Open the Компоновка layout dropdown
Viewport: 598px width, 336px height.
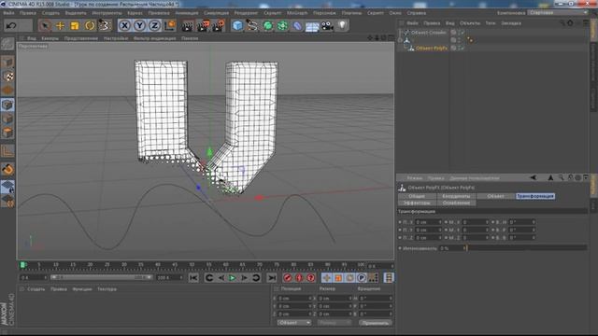(x=558, y=12)
